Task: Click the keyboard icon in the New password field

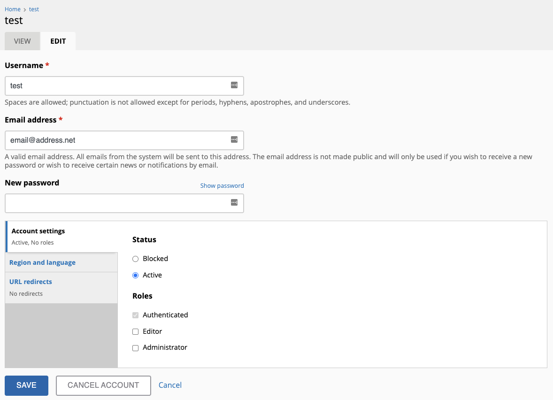Action: coord(234,201)
